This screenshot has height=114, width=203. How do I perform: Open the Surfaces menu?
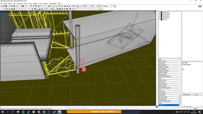[35, 3]
